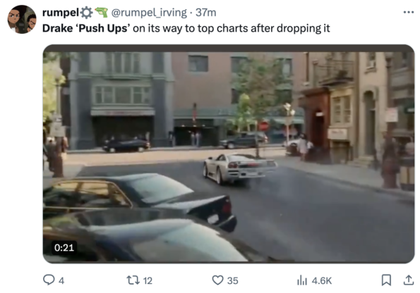Bookmark this tweet
Viewport: 420px width, 293px height.
[386, 280]
